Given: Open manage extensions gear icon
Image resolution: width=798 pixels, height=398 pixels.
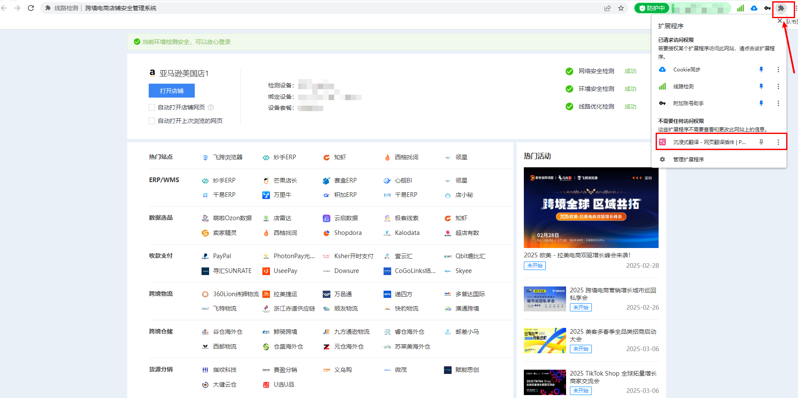Looking at the screenshot, I should pyautogui.click(x=662, y=159).
